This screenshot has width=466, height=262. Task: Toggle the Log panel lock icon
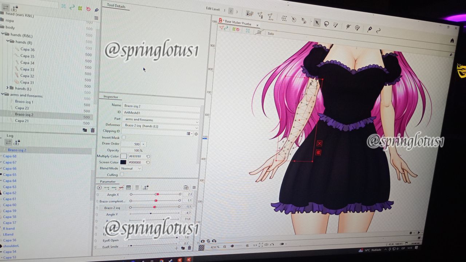[17, 142]
